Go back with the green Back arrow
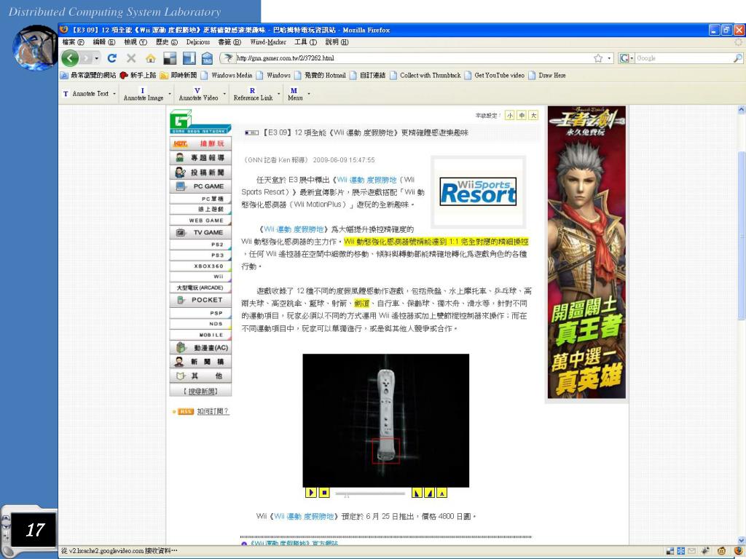This screenshot has height=559, width=746. click(70, 58)
